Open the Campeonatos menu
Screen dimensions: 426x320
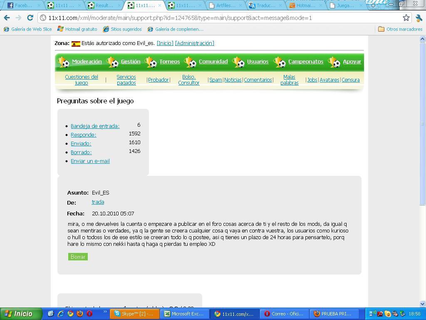(x=305, y=62)
